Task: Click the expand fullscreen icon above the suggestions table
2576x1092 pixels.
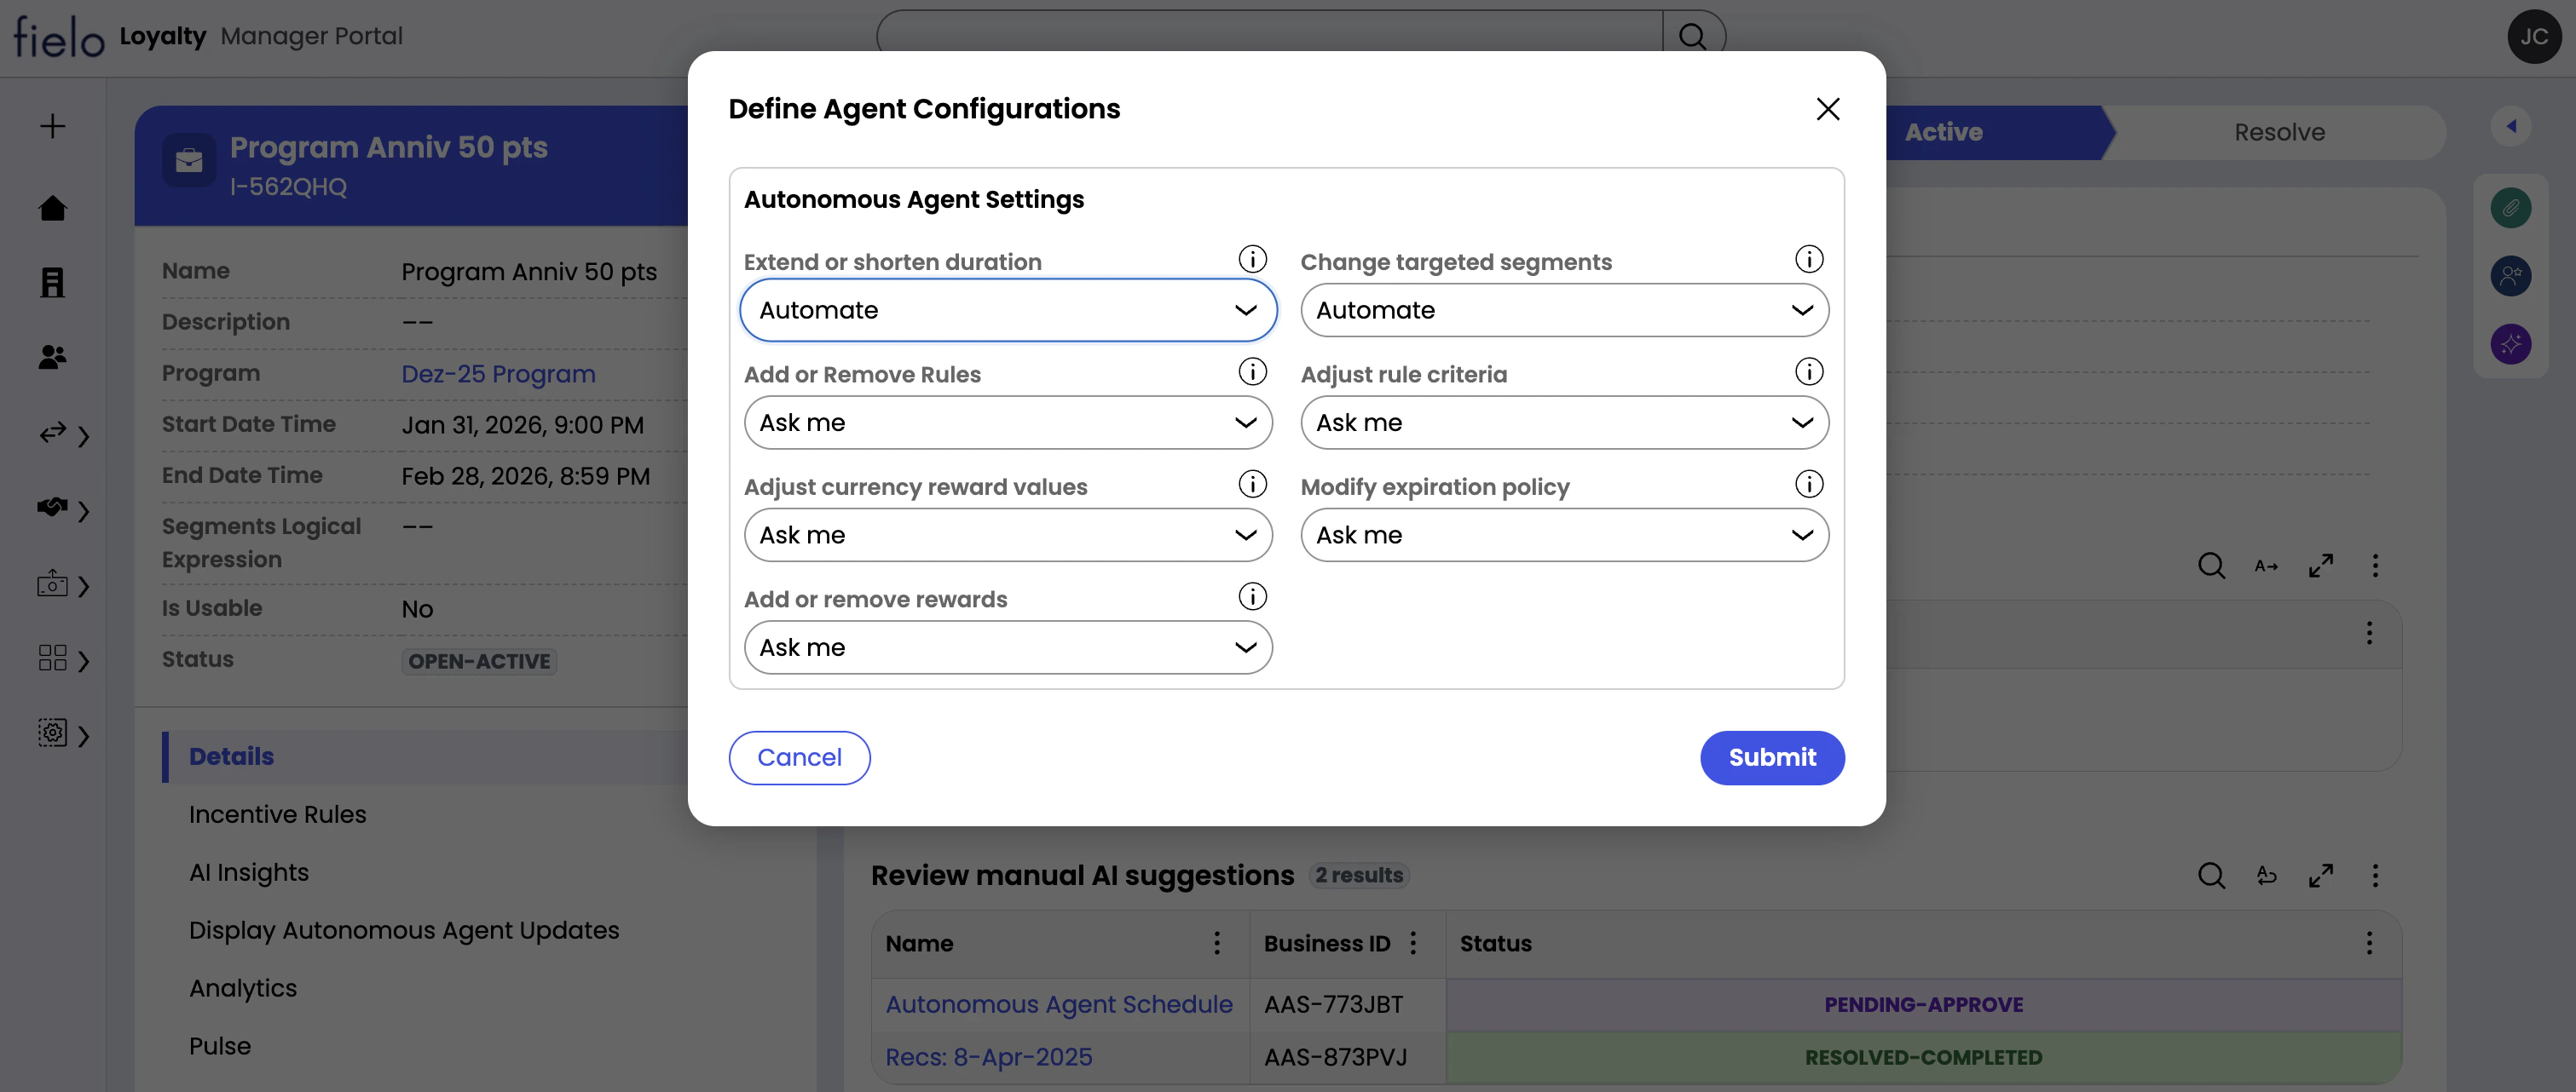Action: pos(2322,876)
